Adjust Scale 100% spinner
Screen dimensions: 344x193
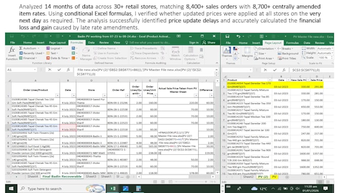click(331, 57)
